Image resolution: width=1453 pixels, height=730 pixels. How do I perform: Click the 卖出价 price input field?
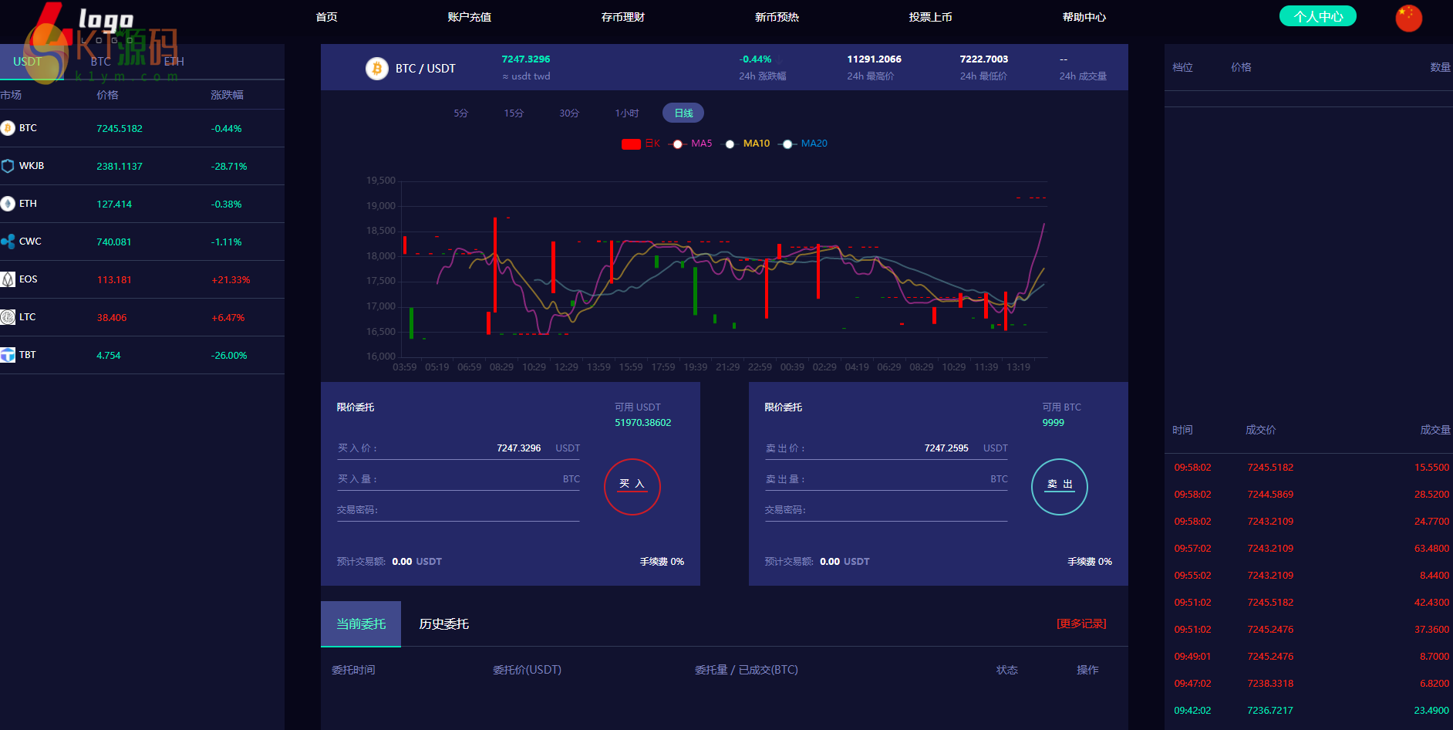886,448
